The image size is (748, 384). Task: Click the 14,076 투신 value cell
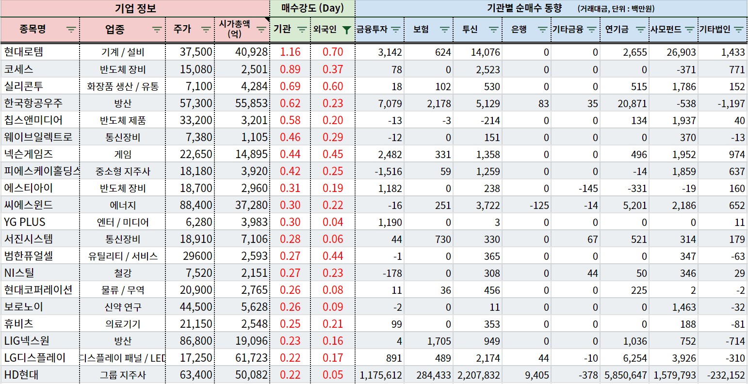pyautogui.click(x=478, y=52)
